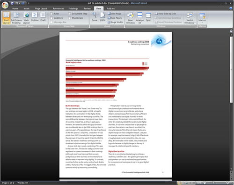Click Page Width zoom option
234x185 pixels.
pos(115,22)
